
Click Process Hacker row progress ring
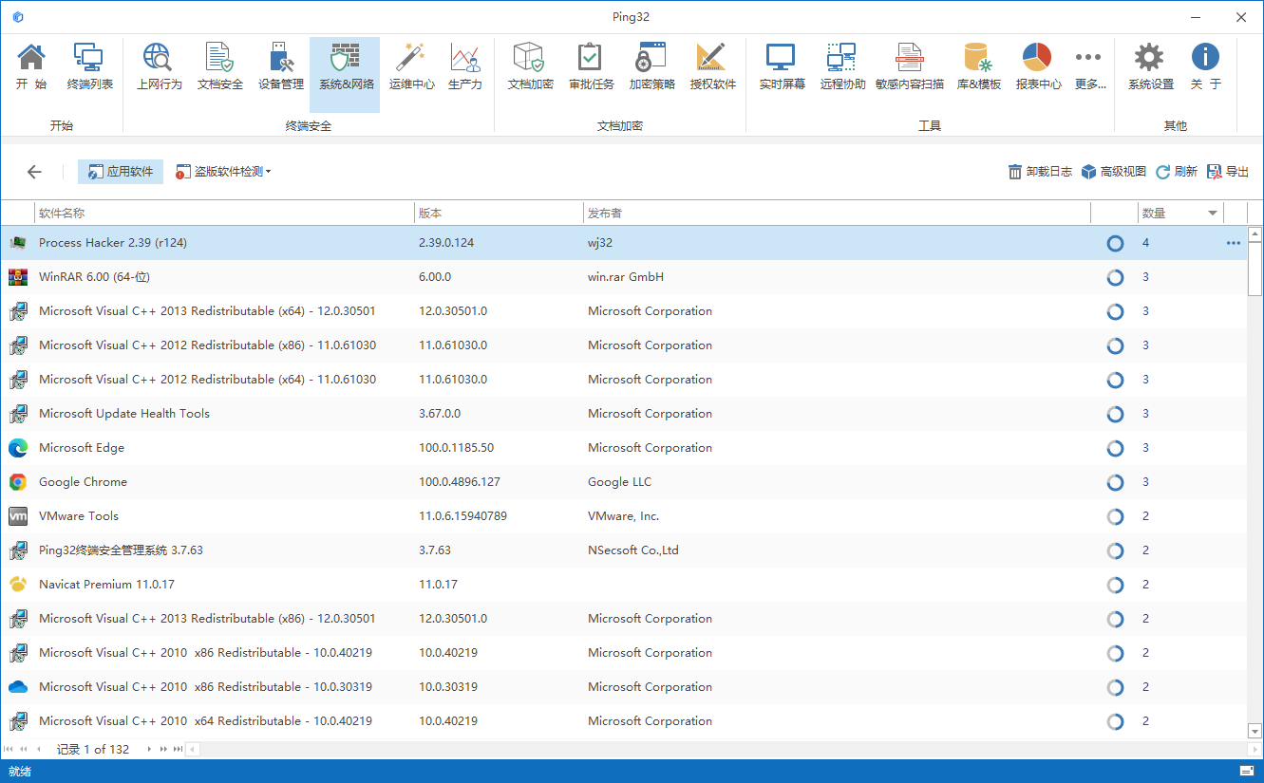[1115, 243]
